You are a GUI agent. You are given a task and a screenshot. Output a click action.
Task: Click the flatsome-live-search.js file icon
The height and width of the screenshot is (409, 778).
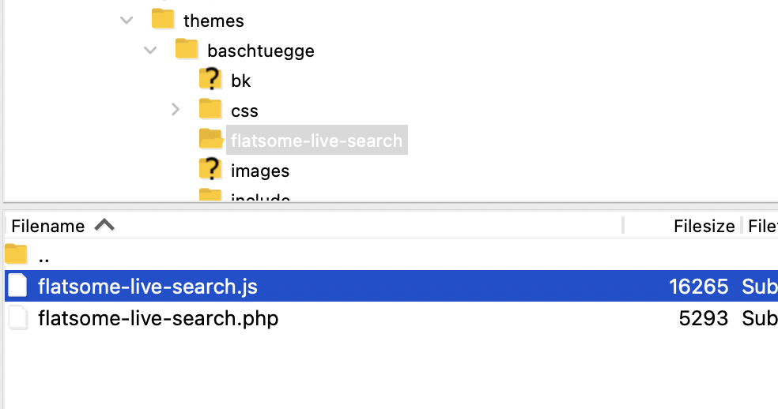coord(18,286)
